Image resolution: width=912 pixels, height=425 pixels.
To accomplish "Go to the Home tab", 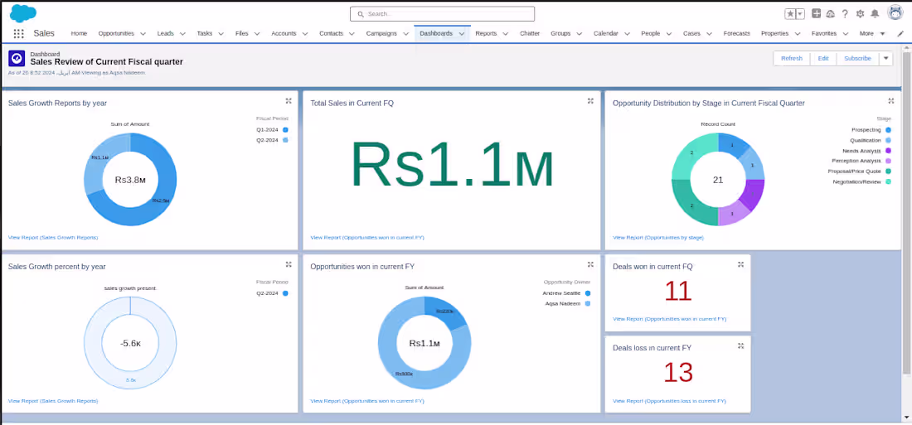I will pos(79,34).
